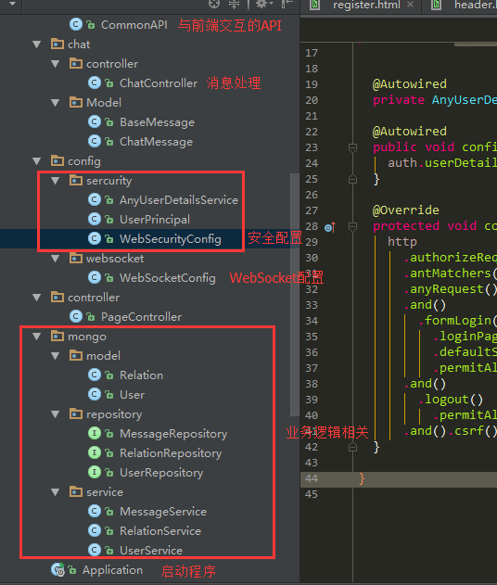The image size is (497, 585).
Task: Click the config package folder icon
Action: click(x=57, y=160)
